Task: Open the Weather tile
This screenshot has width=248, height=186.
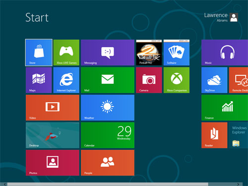Action: tap(108, 108)
